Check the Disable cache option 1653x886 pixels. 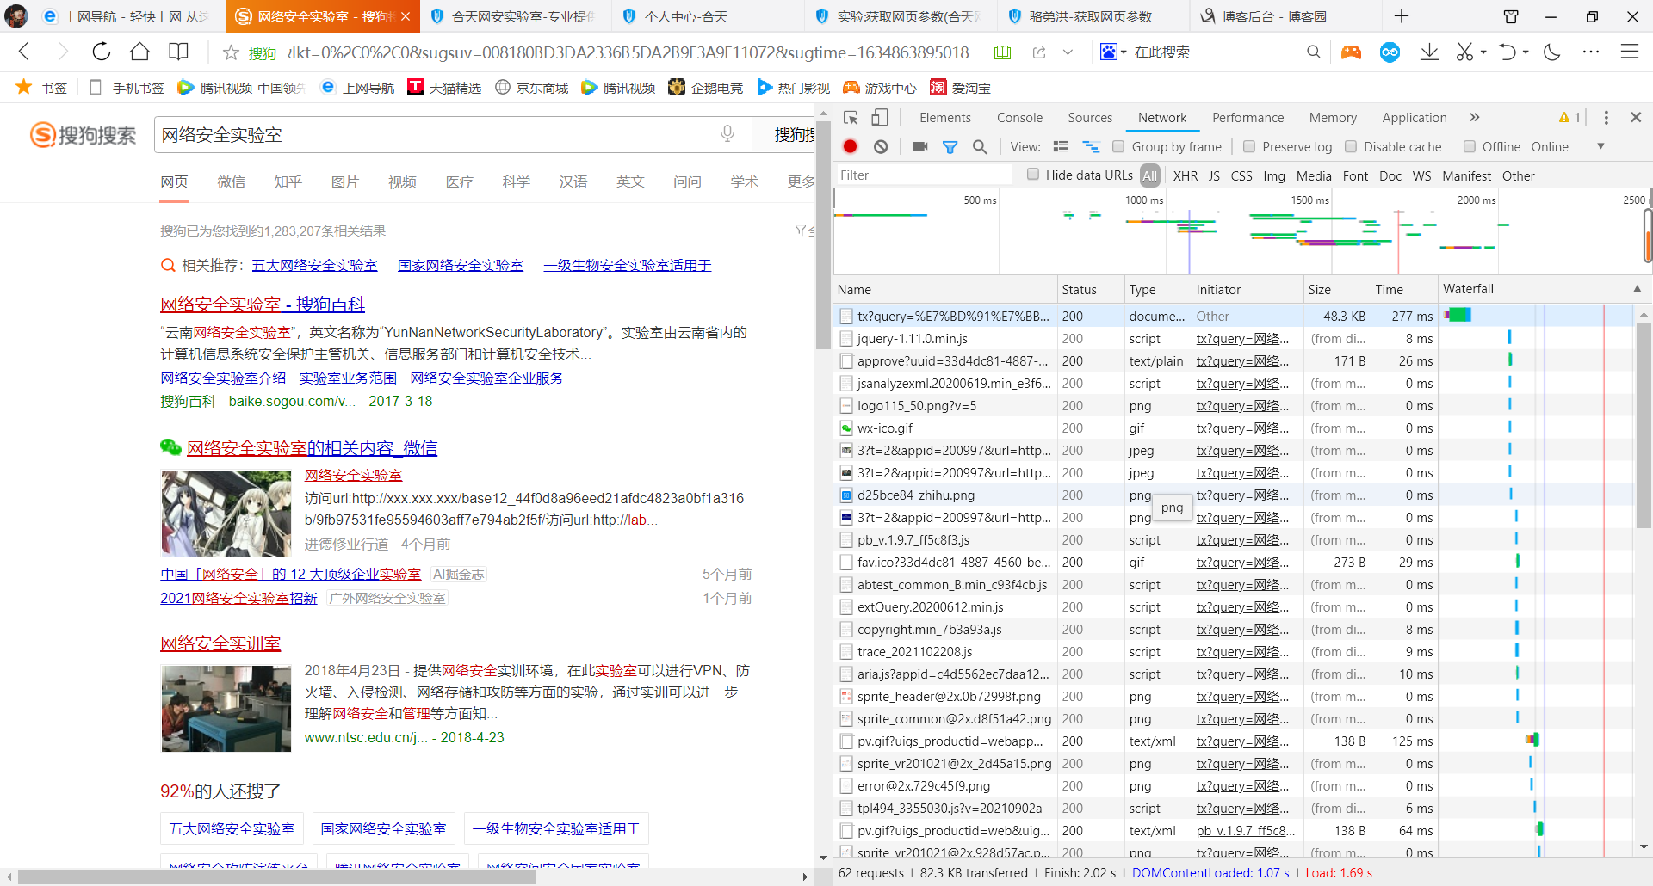(x=1351, y=147)
